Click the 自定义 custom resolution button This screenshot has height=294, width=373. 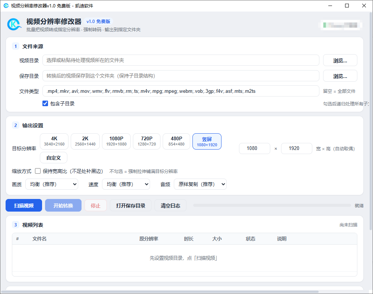(x=54, y=158)
